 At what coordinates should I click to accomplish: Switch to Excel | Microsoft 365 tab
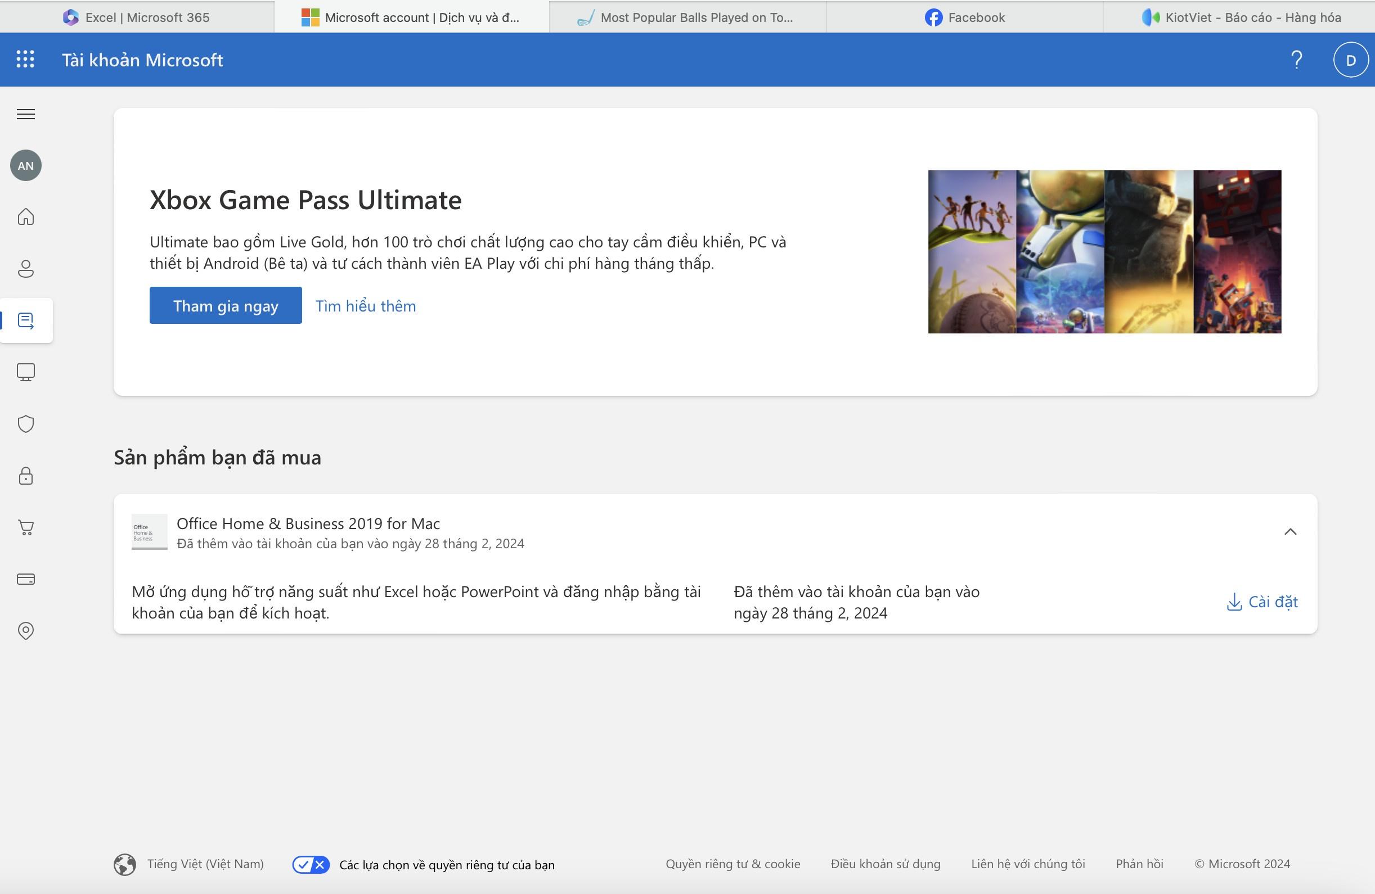point(137,17)
